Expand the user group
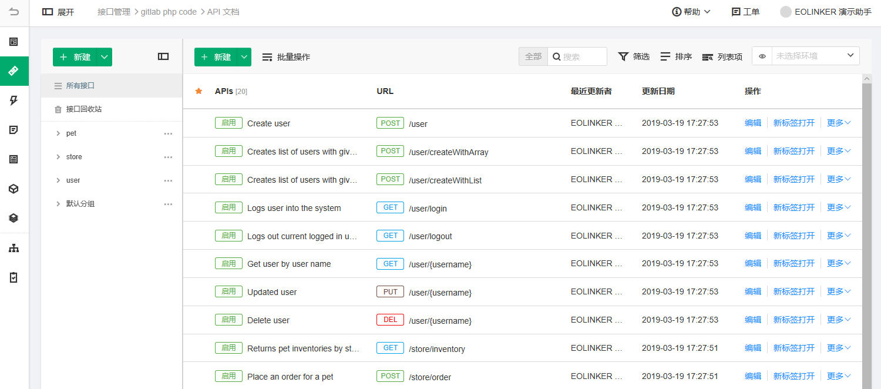The width and height of the screenshot is (881, 389). click(x=58, y=180)
